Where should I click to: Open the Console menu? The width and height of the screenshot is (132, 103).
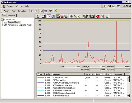pyautogui.click(x=10, y=6)
